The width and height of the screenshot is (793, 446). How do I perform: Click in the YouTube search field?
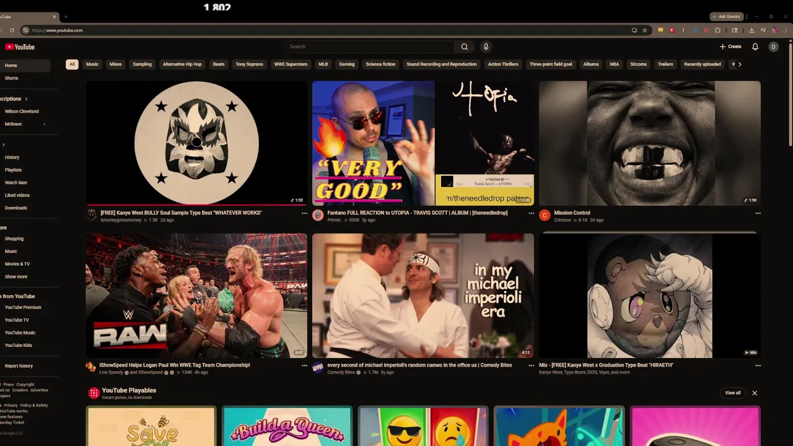pyautogui.click(x=370, y=46)
